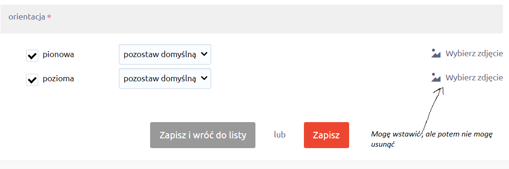Viewport: 509px width, 169px height.
Task: Click the pozioma label text
Action: 58,78
